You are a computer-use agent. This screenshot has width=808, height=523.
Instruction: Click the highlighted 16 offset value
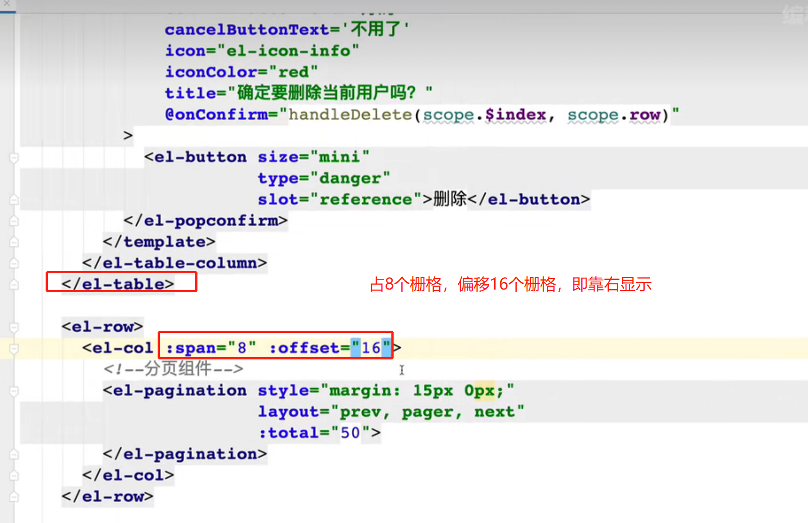[371, 348]
